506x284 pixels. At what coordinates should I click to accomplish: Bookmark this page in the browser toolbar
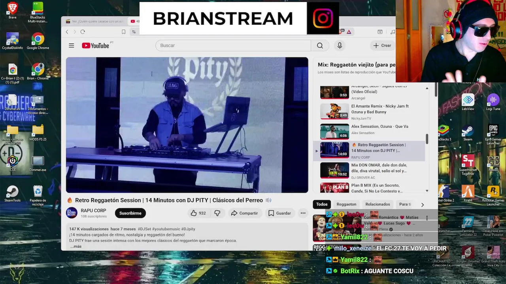(x=123, y=32)
